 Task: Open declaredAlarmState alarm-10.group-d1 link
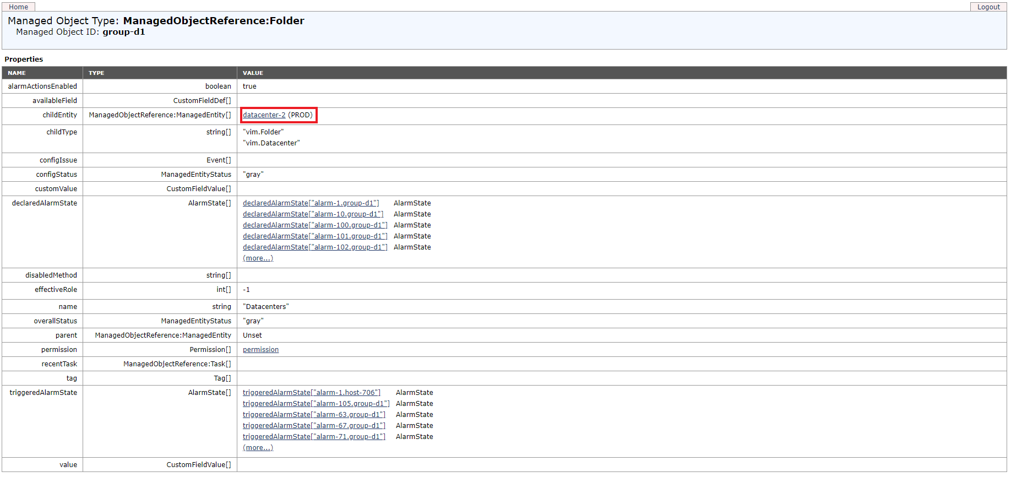click(313, 214)
